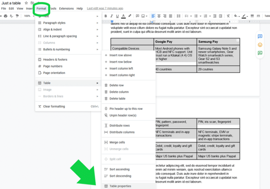Click the bulleted list icon
This screenshot has width=270, height=189.
tap(196, 16)
